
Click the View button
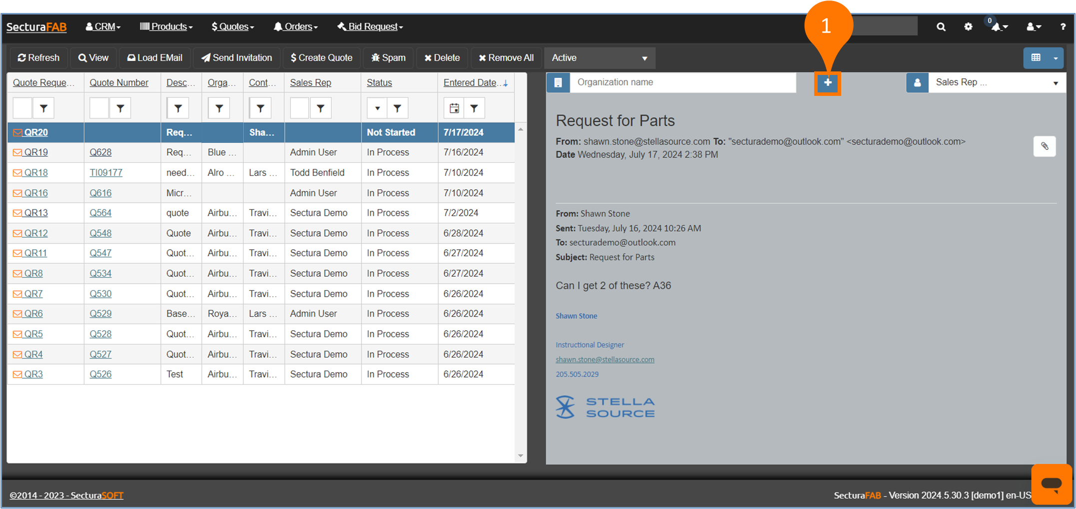pos(93,58)
